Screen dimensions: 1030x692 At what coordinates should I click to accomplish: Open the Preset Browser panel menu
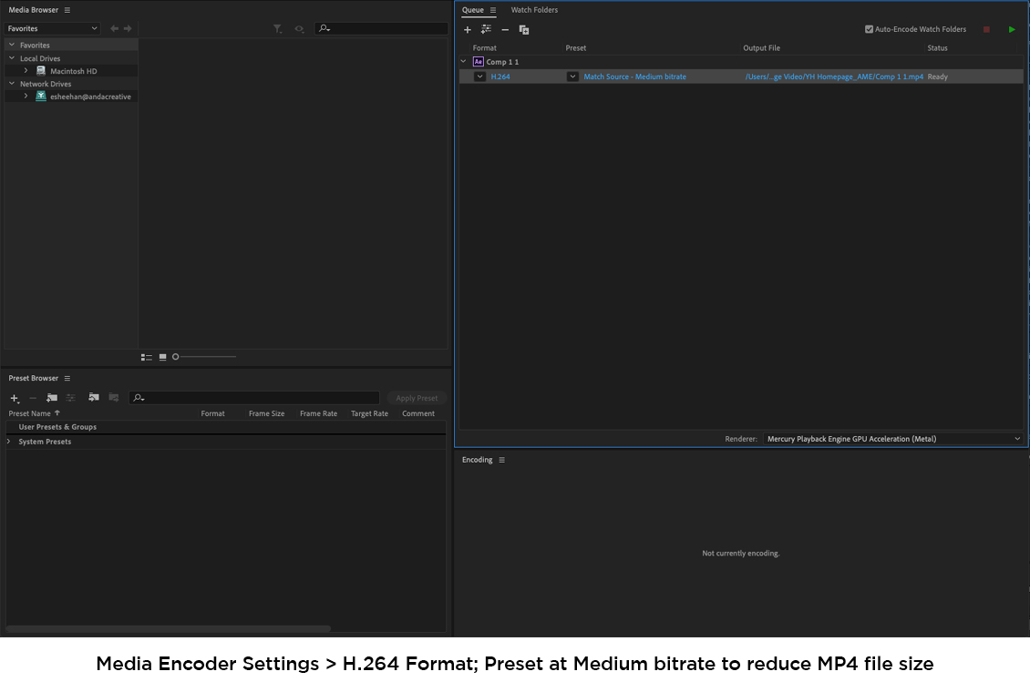[x=67, y=379]
